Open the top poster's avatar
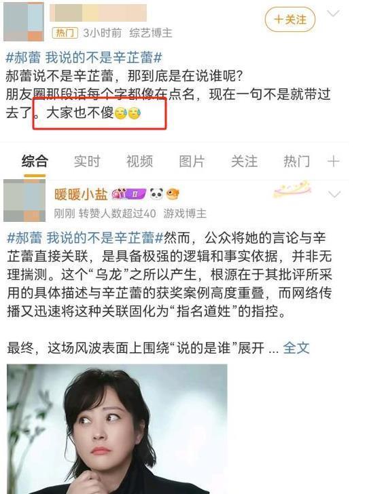Screen dimensions: 369x494 click(x=24, y=22)
